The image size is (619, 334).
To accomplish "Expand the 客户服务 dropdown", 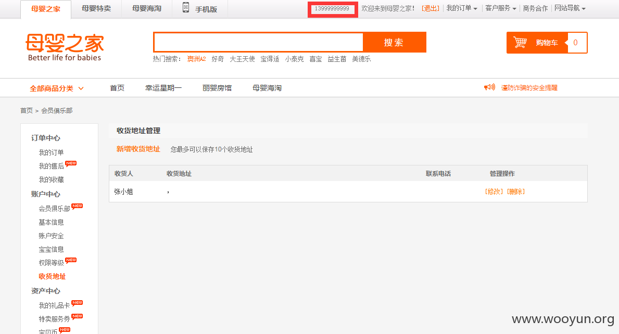I will tap(501, 8).
